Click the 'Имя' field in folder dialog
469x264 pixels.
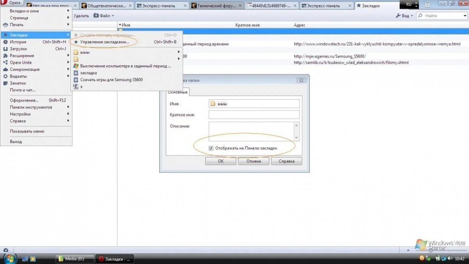[254, 104]
